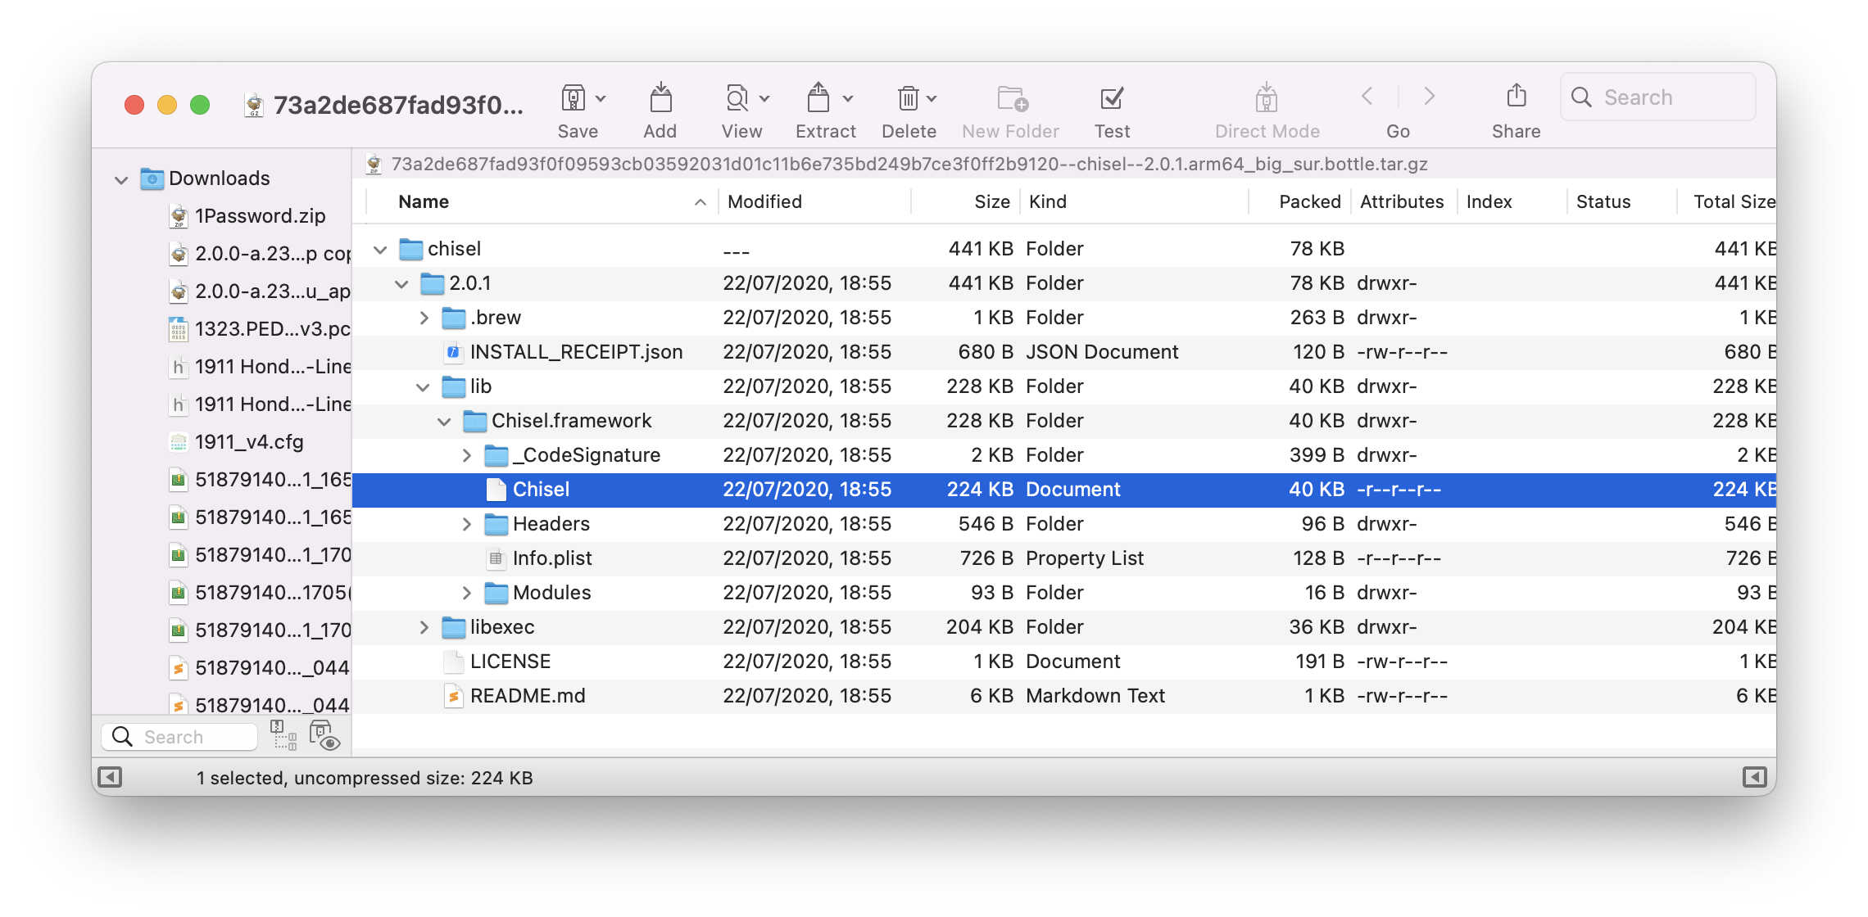Image resolution: width=1868 pixels, height=917 pixels.
Task: Click the archive icon in title bar
Action: [255, 105]
